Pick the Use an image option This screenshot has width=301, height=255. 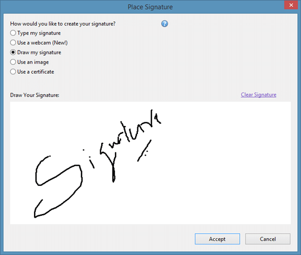point(29,62)
